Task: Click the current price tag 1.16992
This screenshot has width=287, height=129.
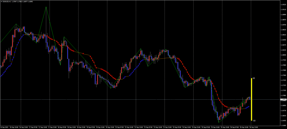Action: [283, 99]
